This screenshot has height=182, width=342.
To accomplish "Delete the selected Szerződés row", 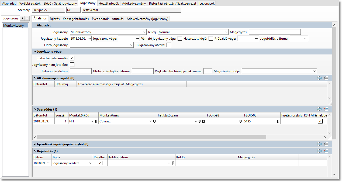I will pos(326,109).
